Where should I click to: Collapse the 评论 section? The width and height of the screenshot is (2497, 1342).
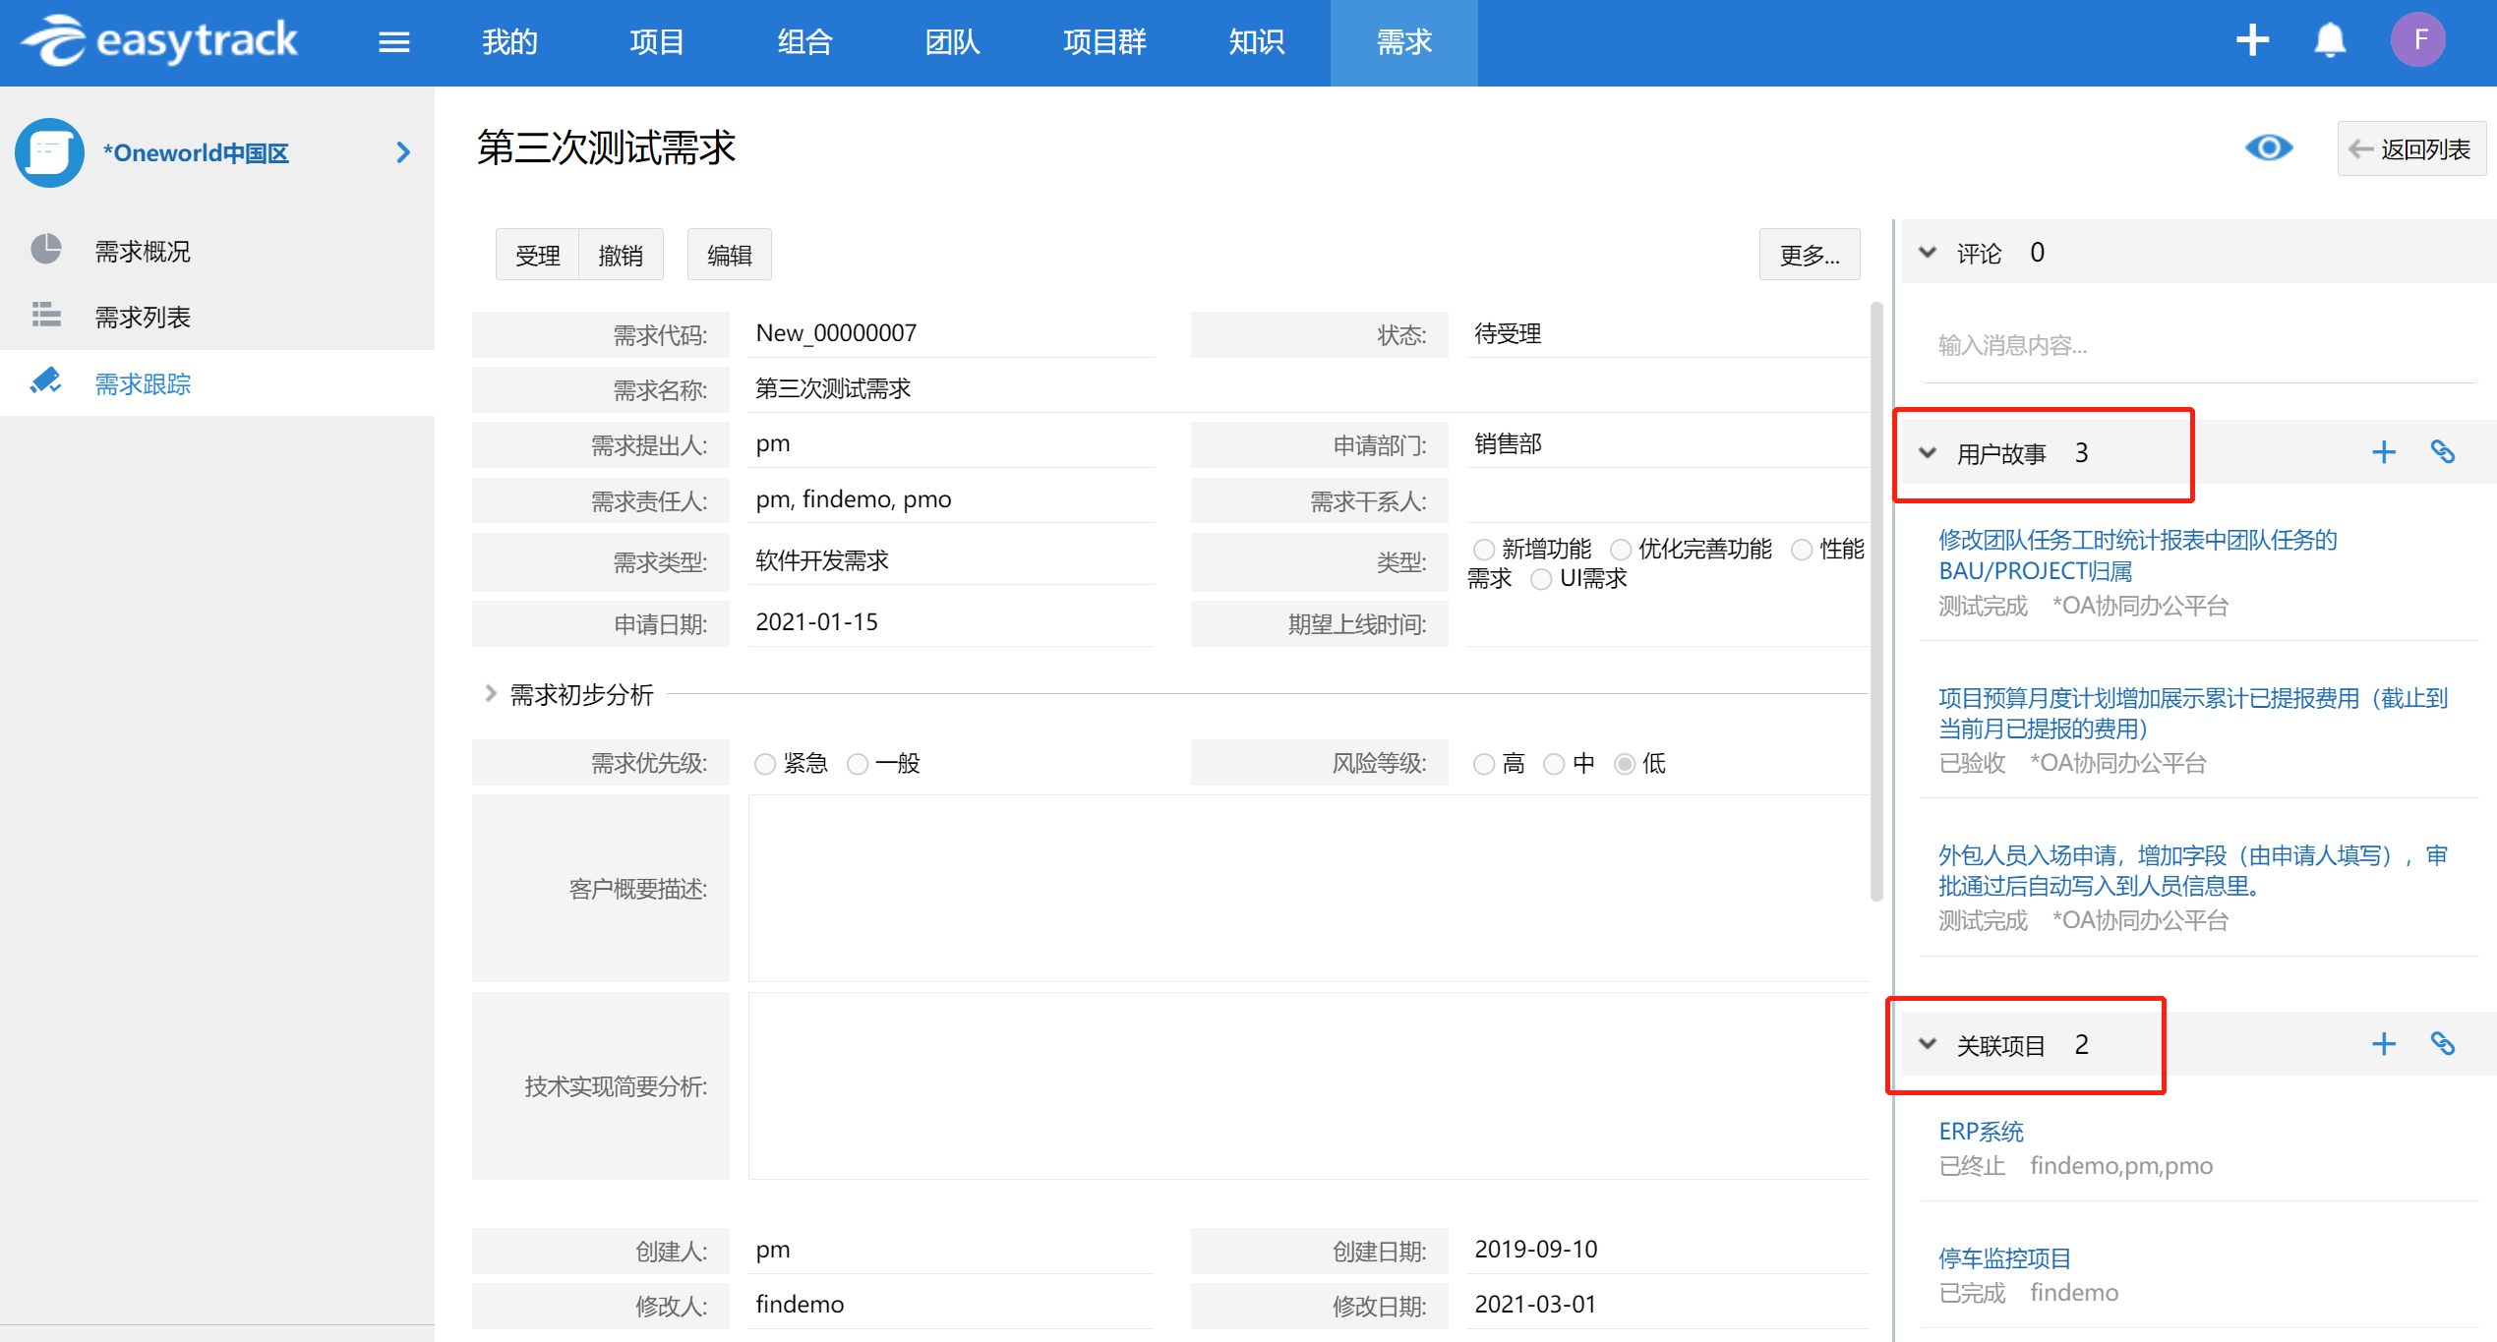[x=1928, y=253]
